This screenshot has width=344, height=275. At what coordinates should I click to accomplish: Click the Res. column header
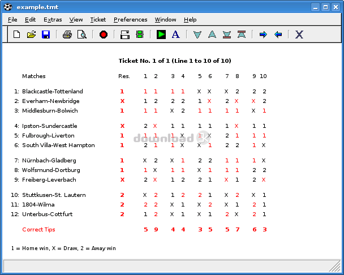point(124,76)
